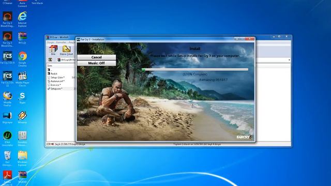Open Winamp from the desktop
The height and width of the screenshot is (186, 331).
(22, 117)
